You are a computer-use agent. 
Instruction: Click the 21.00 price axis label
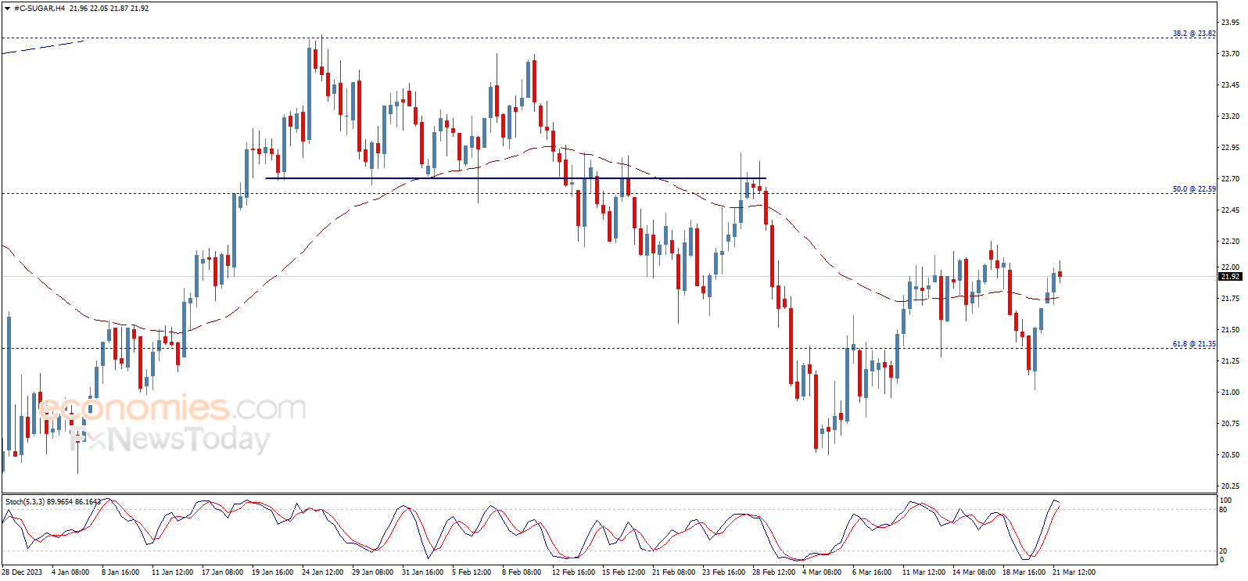pos(1230,393)
